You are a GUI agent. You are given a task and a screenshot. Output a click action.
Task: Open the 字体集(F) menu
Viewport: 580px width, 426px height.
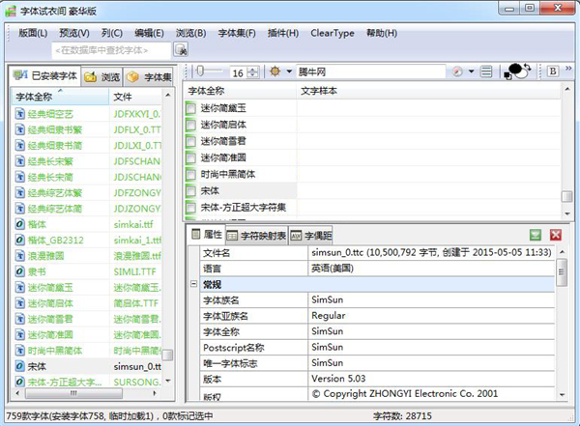[x=237, y=33]
